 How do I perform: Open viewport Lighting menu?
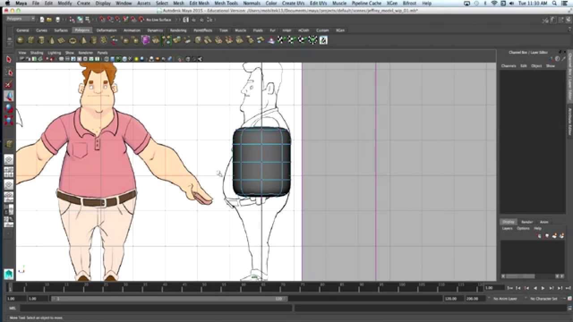[x=54, y=53]
